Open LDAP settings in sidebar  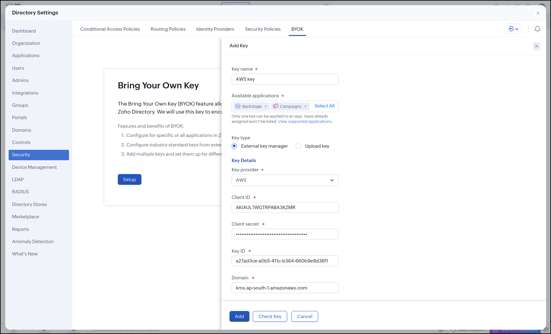[x=39, y=180]
